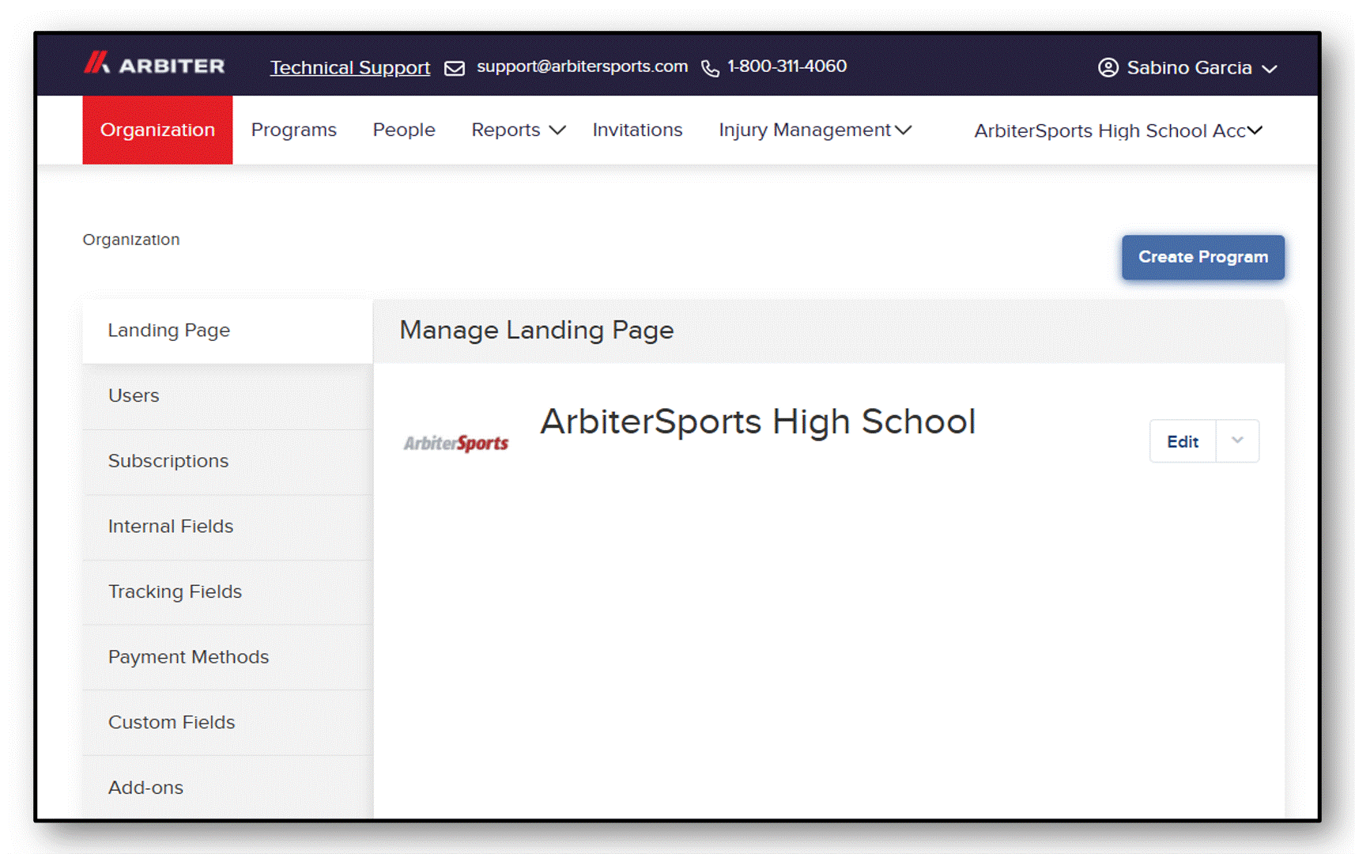Open the Technical Support link
The image size is (1355, 854).
(x=350, y=68)
